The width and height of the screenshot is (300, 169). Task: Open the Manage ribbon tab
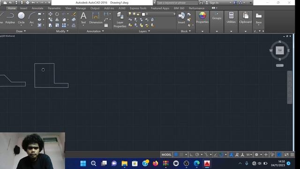81,8
